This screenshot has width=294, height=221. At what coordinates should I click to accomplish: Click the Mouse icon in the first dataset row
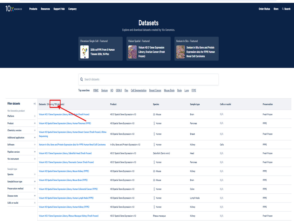[154, 114]
